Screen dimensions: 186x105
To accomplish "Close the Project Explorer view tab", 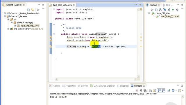I will 24,5.
